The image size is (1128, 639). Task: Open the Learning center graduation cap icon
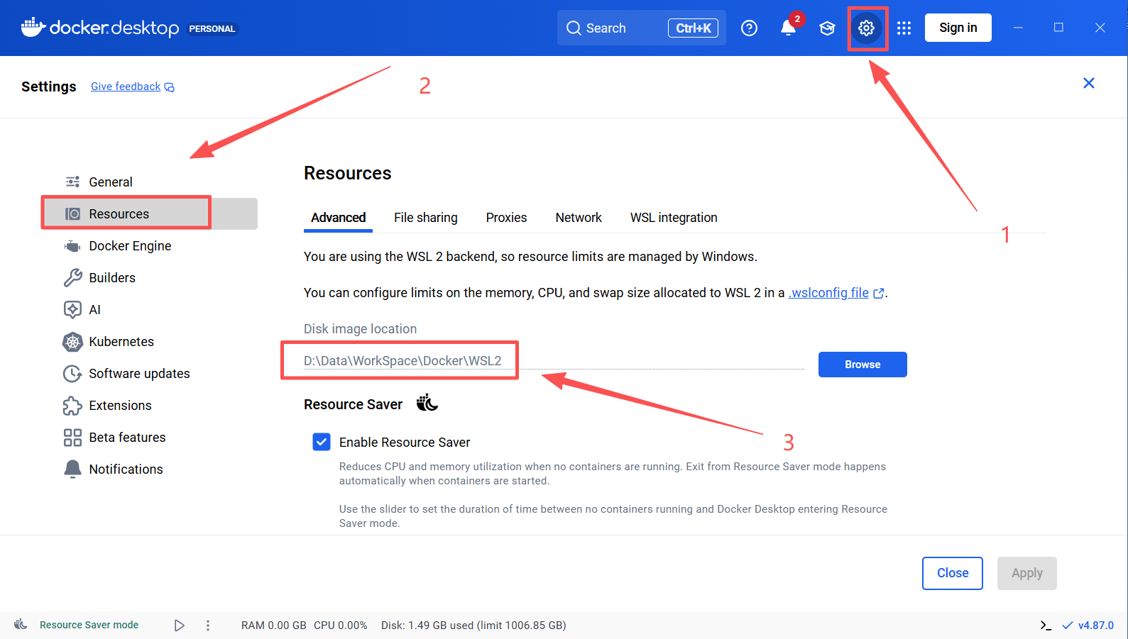point(827,28)
